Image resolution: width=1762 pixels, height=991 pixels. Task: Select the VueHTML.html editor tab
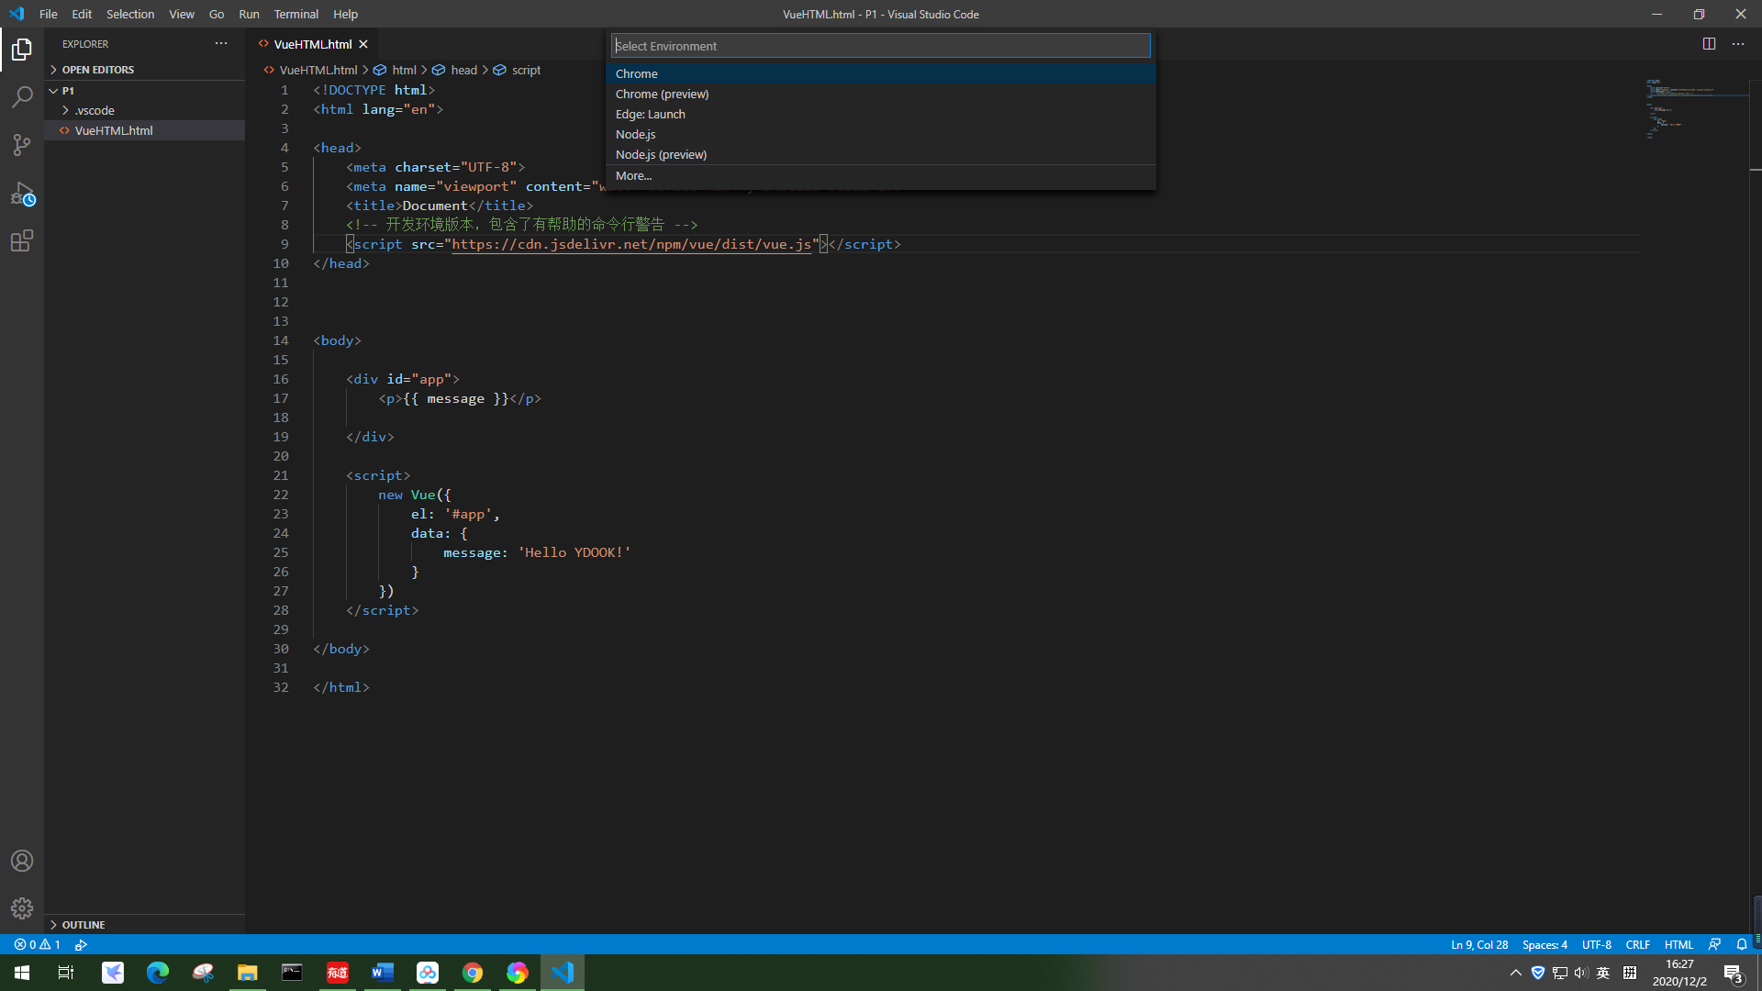pos(312,44)
